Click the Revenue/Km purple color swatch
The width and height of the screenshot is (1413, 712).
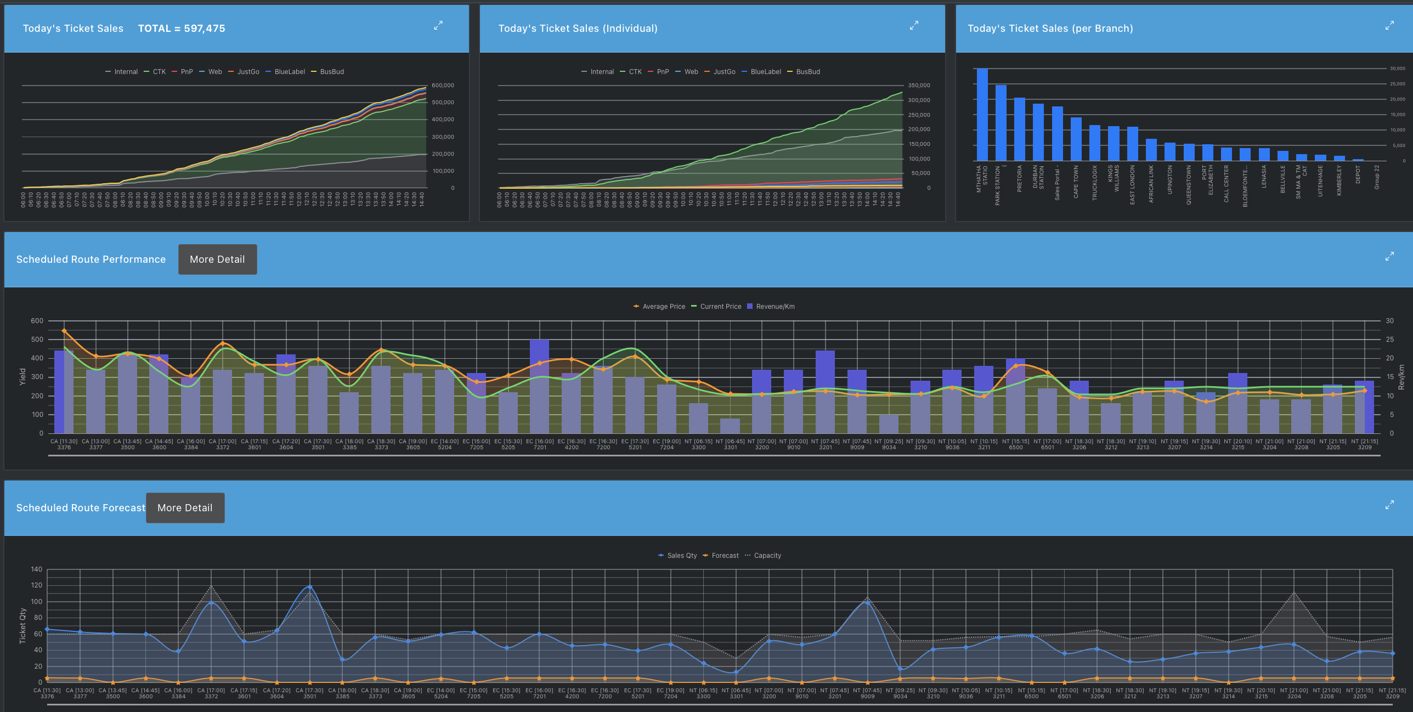pyautogui.click(x=750, y=307)
